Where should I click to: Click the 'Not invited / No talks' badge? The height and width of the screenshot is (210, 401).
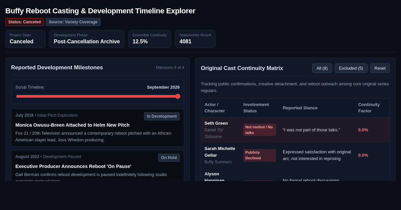click(x=260, y=130)
